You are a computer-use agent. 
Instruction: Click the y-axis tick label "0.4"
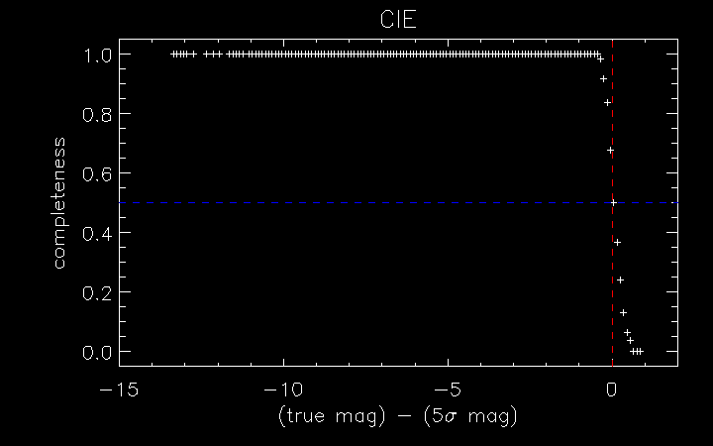(x=97, y=234)
